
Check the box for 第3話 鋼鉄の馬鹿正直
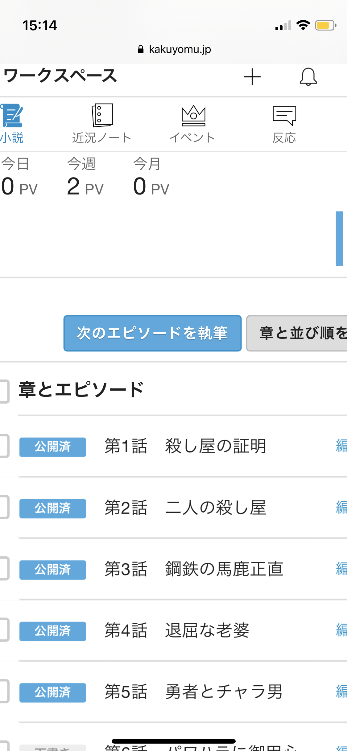coord(4,568)
